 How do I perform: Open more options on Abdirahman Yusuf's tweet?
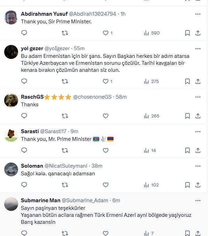[198, 14]
